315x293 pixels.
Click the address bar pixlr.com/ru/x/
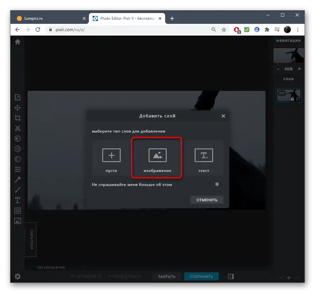(x=129, y=30)
